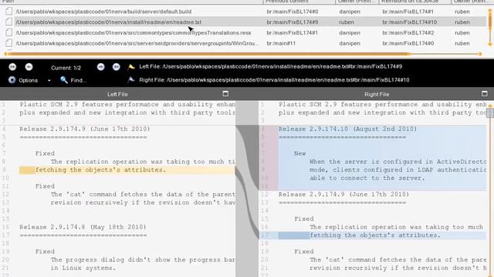494x277 pixels.
Task: Maximize the Right File pane
Action: tap(484, 94)
